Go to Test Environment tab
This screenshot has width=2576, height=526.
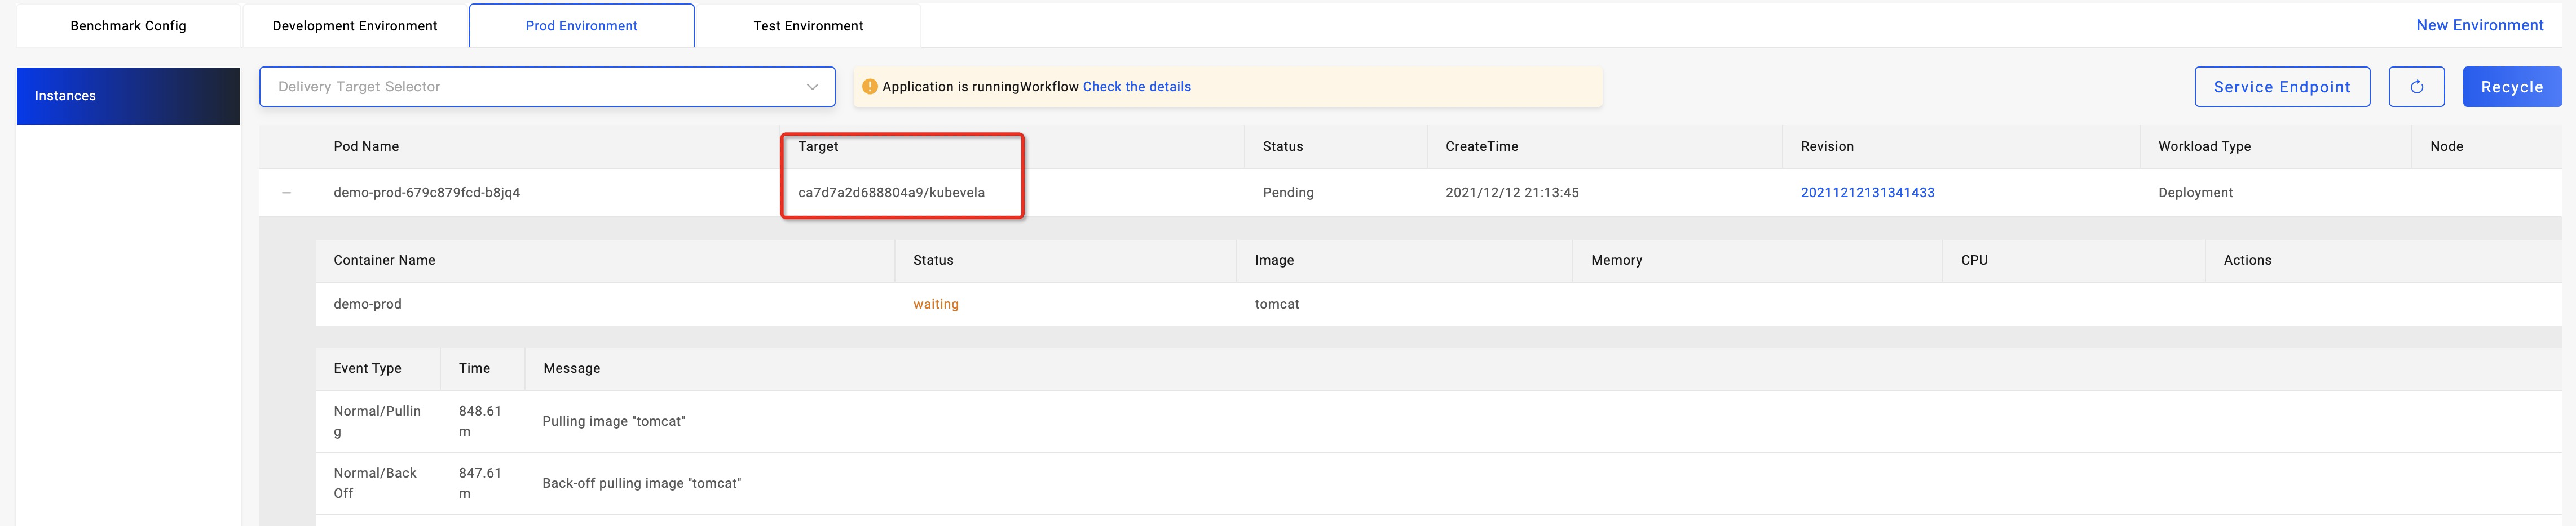(808, 26)
